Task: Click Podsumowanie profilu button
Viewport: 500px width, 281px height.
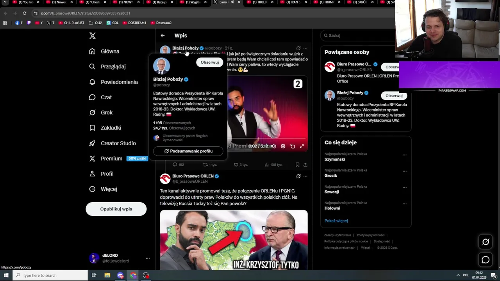Action: click(188, 151)
